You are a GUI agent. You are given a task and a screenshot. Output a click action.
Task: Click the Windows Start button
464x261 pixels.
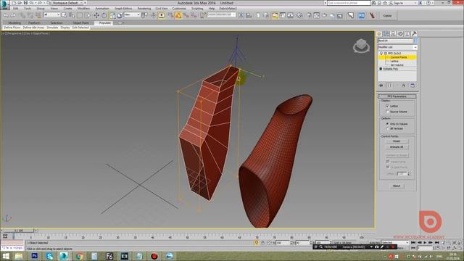point(5,256)
